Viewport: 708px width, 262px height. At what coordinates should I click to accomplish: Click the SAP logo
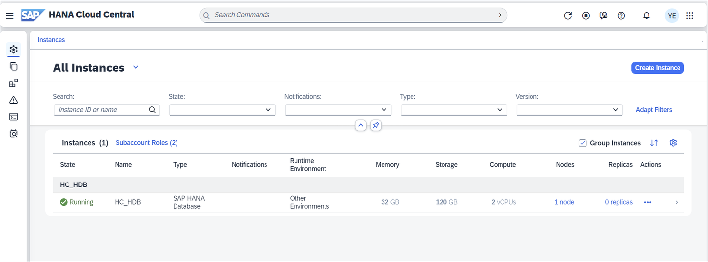click(x=33, y=15)
